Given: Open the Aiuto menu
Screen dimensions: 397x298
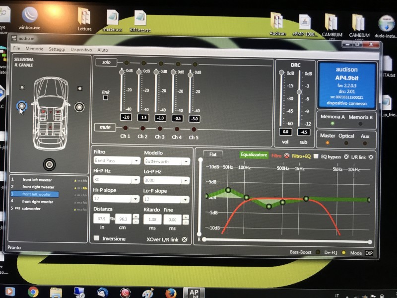Looking at the screenshot, I should tap(103, 50).
